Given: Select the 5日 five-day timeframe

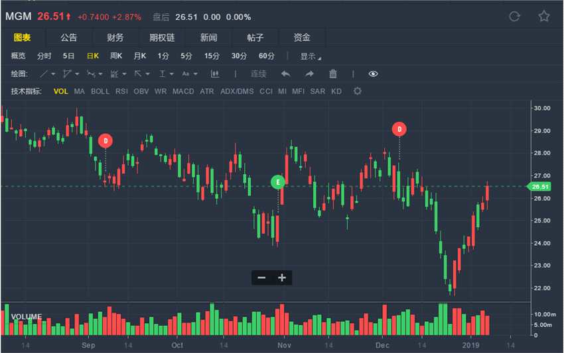Looking at the screenshot, I should 68,56.
